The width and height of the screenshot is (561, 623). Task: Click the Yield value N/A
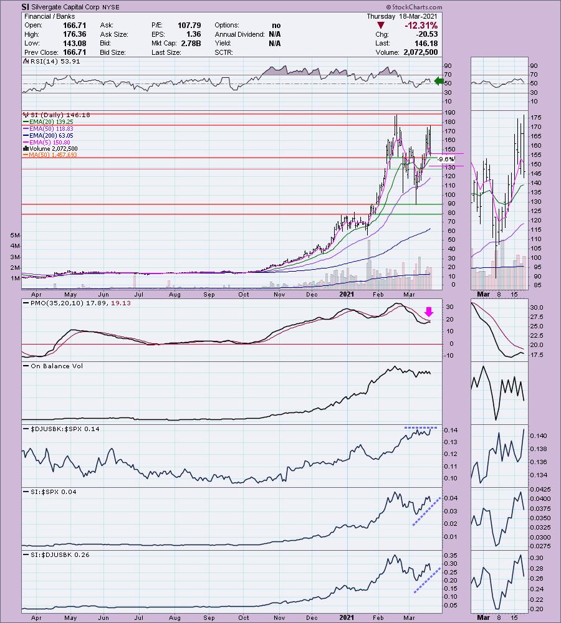point(274,44)
